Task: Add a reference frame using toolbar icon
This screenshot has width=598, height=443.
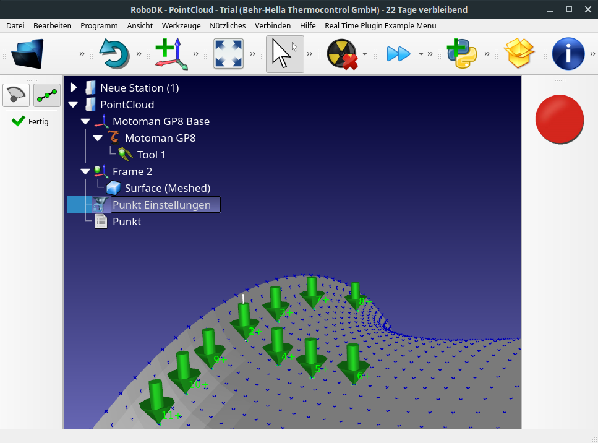Action: point(171,54)
